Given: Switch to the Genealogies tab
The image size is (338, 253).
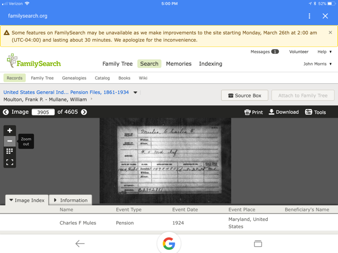Looking at the screenshot, I should [x=74, y=78].
